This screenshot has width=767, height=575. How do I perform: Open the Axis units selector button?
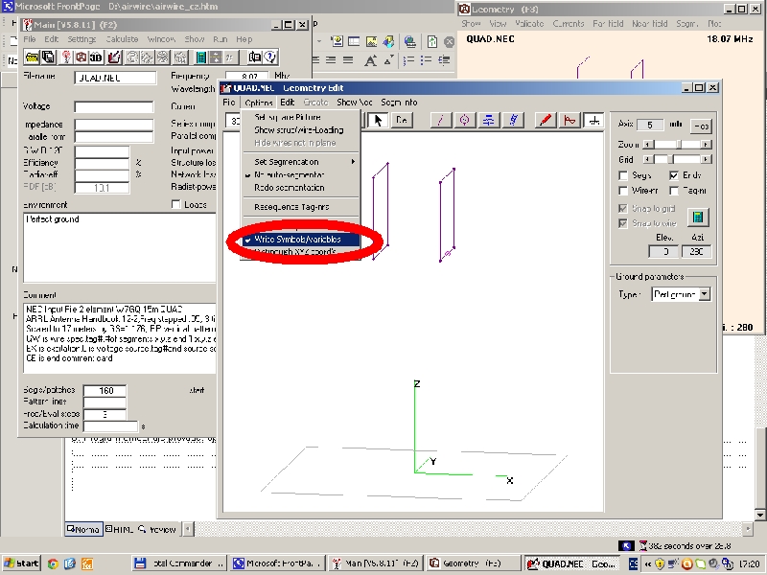click(701, 126)
